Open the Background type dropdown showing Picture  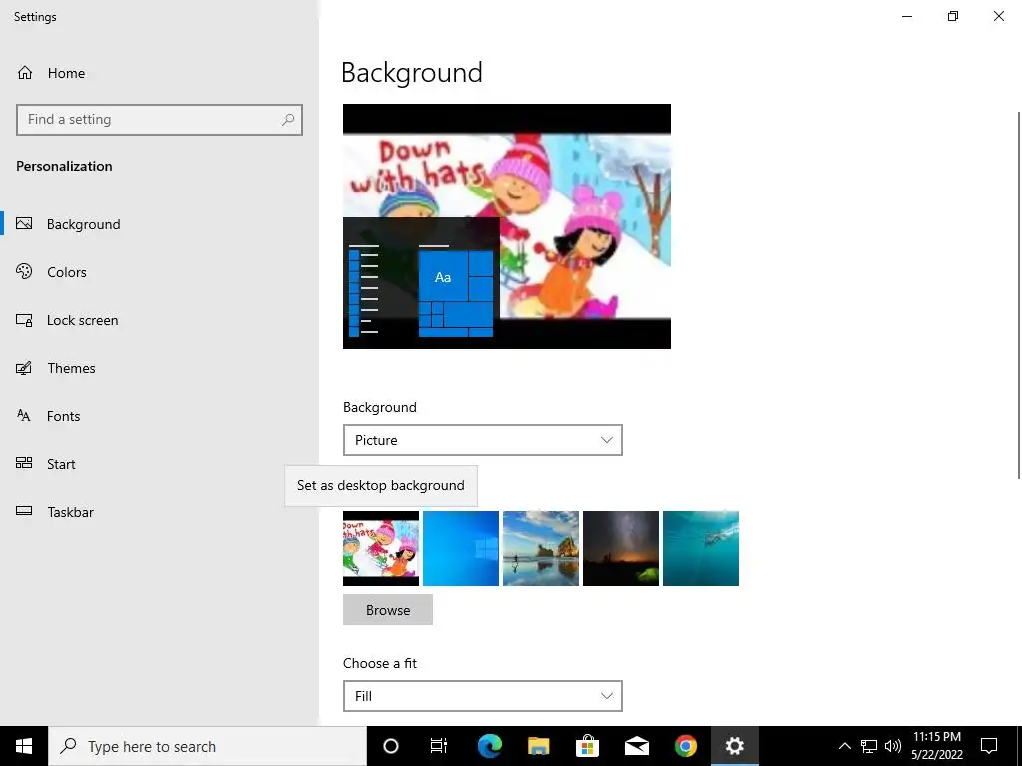tap(483, 440)
